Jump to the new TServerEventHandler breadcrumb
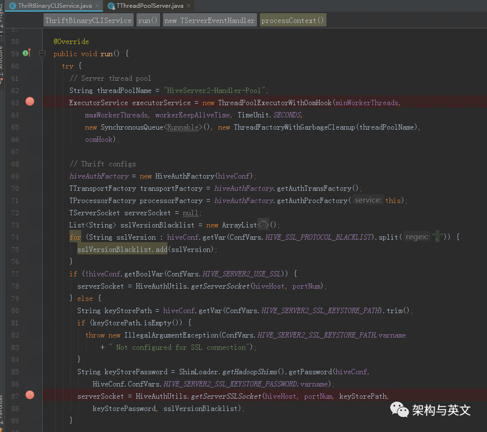The height and width of the screenshot is (432, 487). (x=209, y=21)
